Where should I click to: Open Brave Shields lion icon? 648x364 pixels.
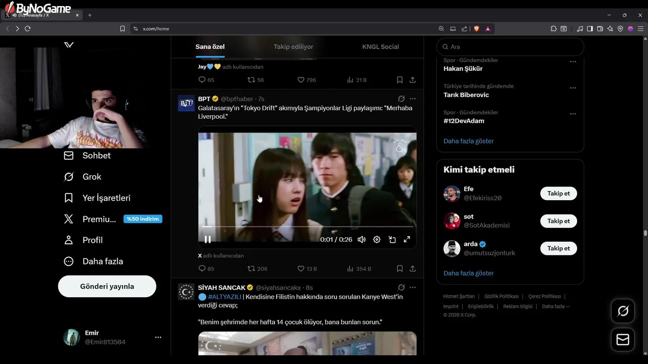click(x=476, y=29)
